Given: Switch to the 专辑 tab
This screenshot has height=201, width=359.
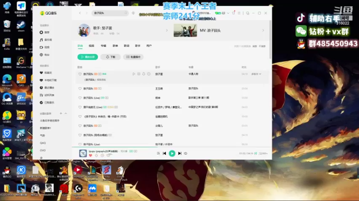Looking at the screenshot, I should click(x=104, y=46).
